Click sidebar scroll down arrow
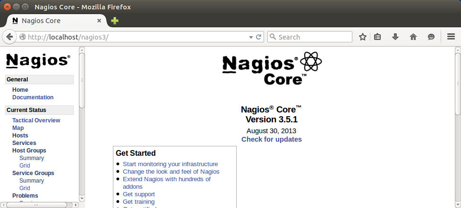461x208 pixels. point(82,199)
